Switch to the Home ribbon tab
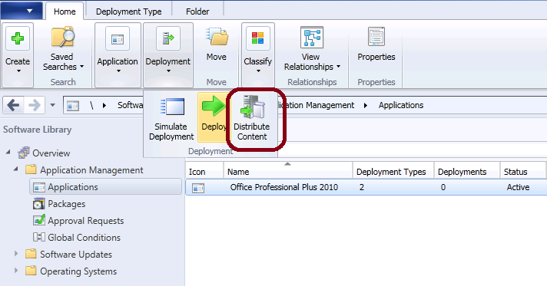This screenshot has height=286, width=547. pyautogui.click(x=65, y=12)
